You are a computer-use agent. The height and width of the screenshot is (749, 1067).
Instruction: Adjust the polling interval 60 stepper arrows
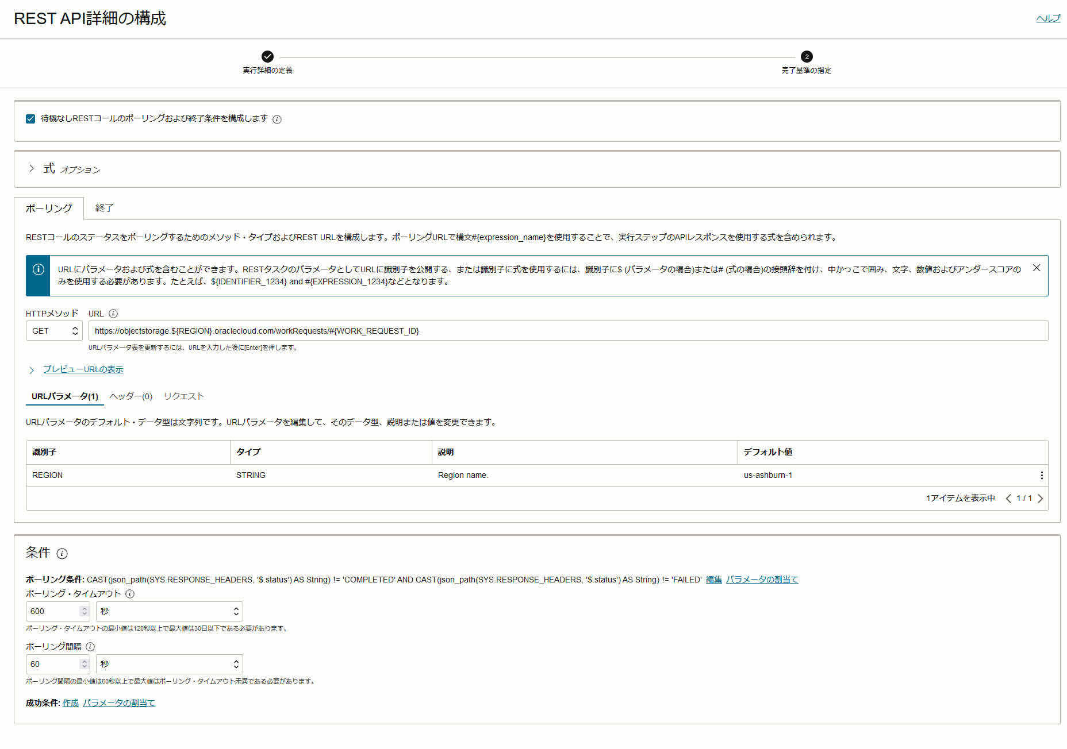(85, 664)
